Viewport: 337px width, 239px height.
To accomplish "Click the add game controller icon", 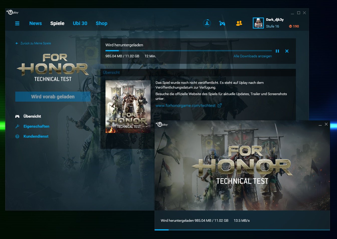I will pos(222,23).
